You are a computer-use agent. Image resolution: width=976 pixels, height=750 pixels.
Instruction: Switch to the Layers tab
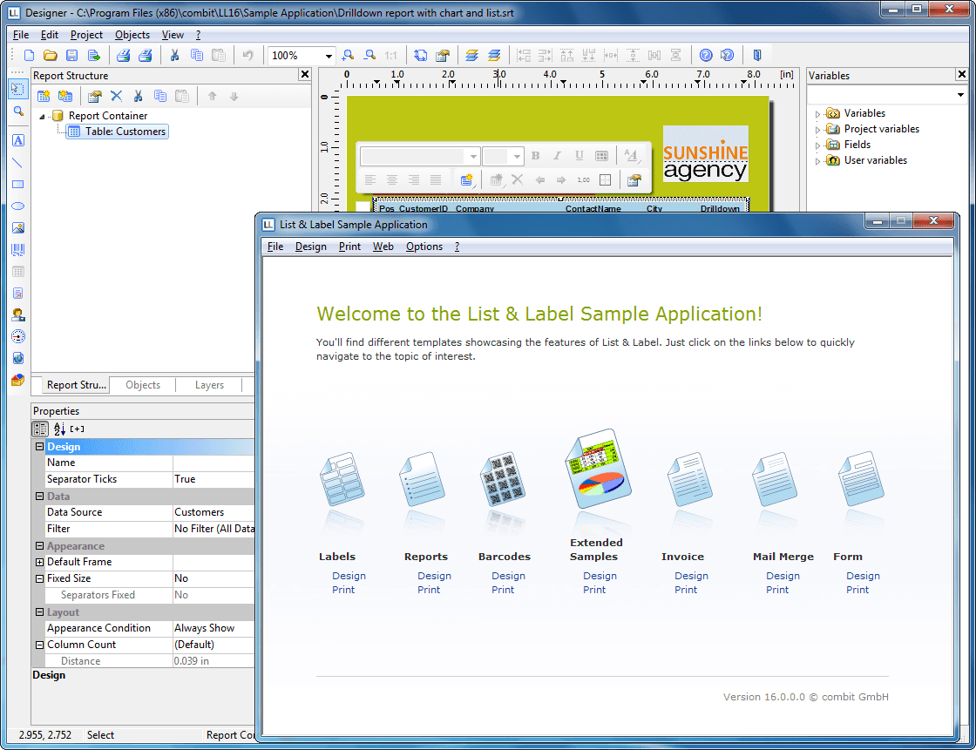209,385
